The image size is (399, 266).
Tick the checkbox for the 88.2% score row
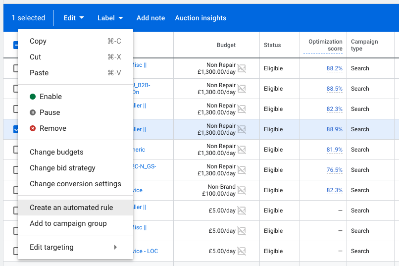coord(16,68)
